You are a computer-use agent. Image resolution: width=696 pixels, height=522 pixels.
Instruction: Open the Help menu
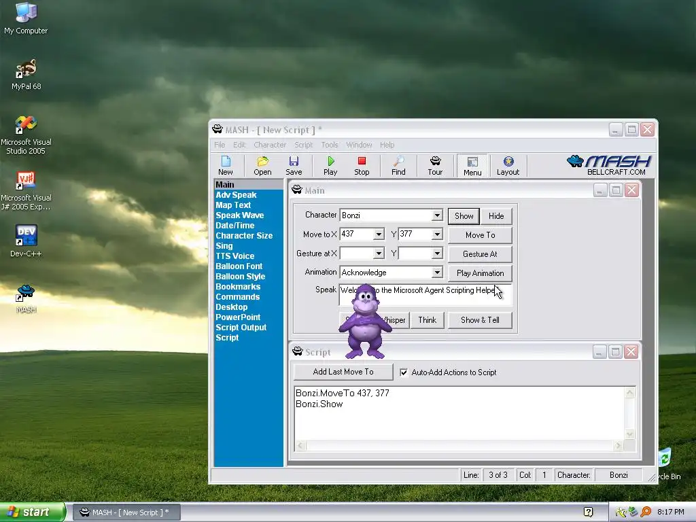click(387, 145)
